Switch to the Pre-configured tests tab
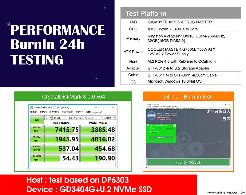The image size is (246, 195). click(152, 108)
